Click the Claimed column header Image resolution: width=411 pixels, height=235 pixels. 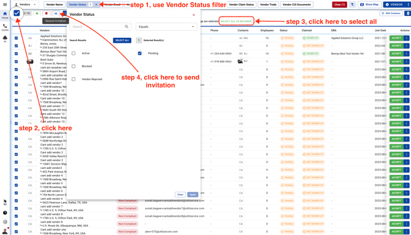307,31
